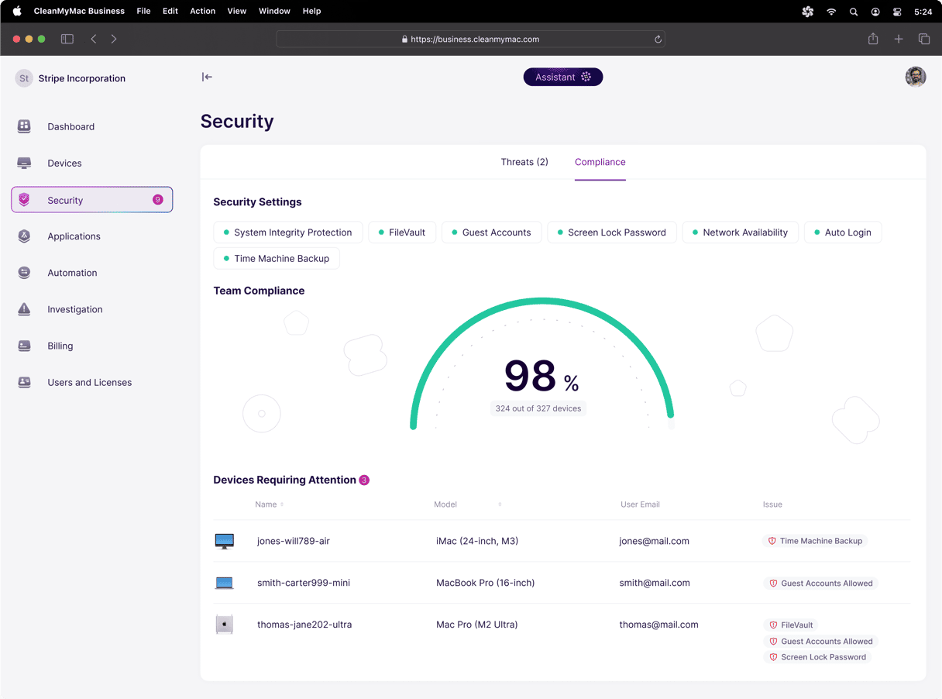This screenshot has width=942, height=699.
Task: Open the Apple menu
Action: [x=17, y=11]
